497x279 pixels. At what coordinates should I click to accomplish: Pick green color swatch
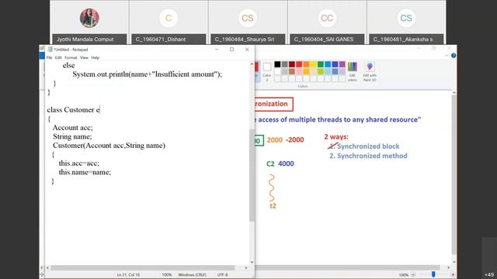[x=321, y=64]
